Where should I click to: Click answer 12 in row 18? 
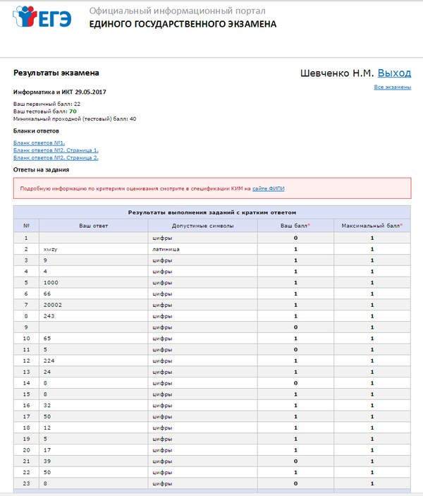(47, 428)
